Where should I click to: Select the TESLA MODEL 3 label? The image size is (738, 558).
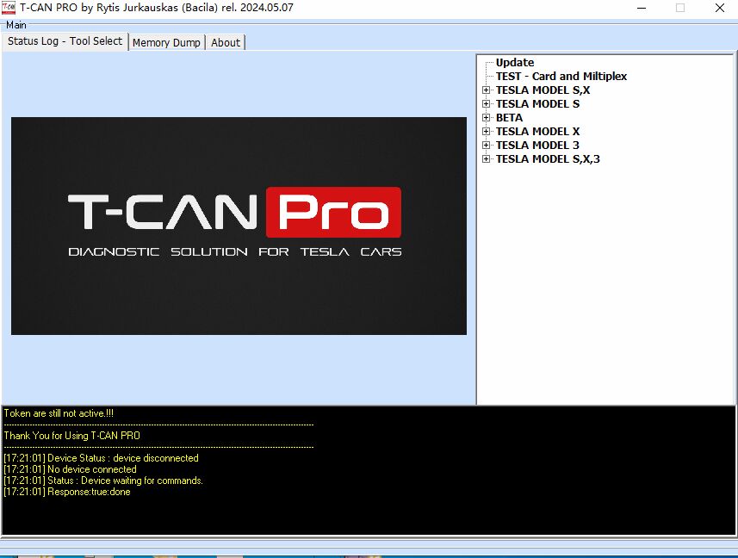[537, 145]
